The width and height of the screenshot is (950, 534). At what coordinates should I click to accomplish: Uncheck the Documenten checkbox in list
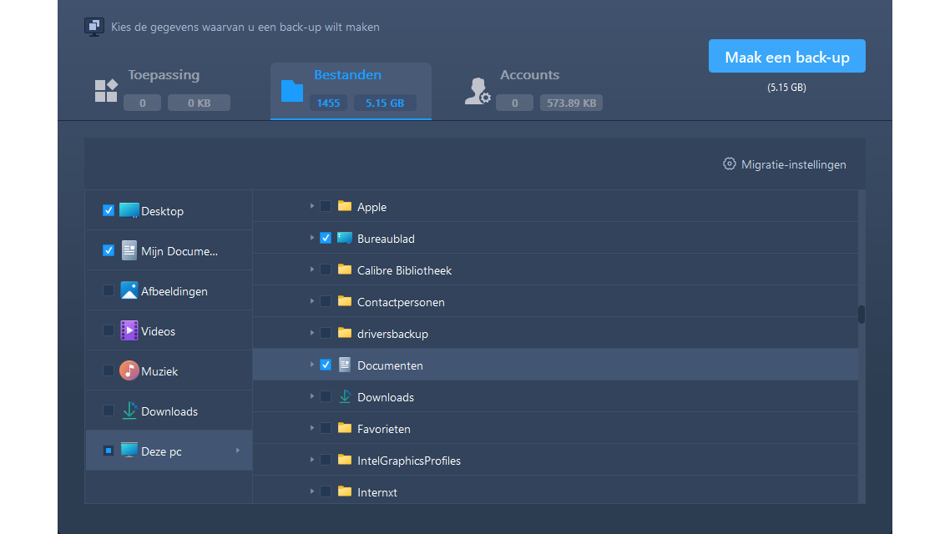point(326,365)
